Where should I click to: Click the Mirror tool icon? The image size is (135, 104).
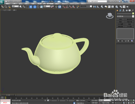tap(94, 7)
